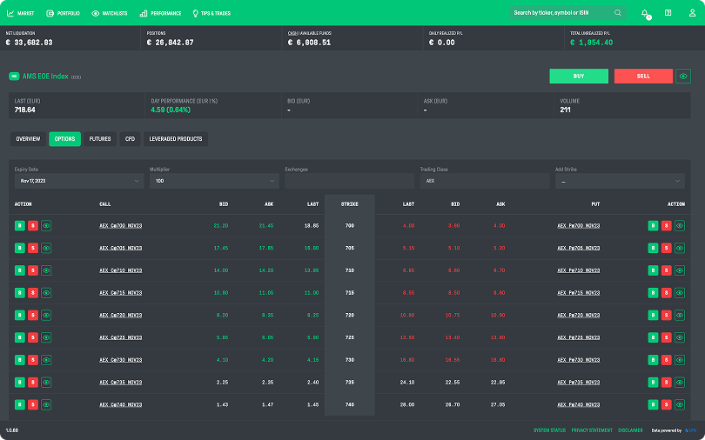Open the Portfolio menu
The height and width of the screenshot is (440, 705).
(62, 13)
